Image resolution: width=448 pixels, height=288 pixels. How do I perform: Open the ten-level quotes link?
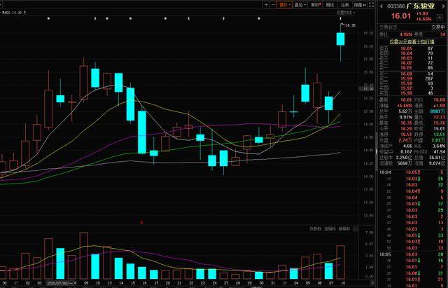412,41
